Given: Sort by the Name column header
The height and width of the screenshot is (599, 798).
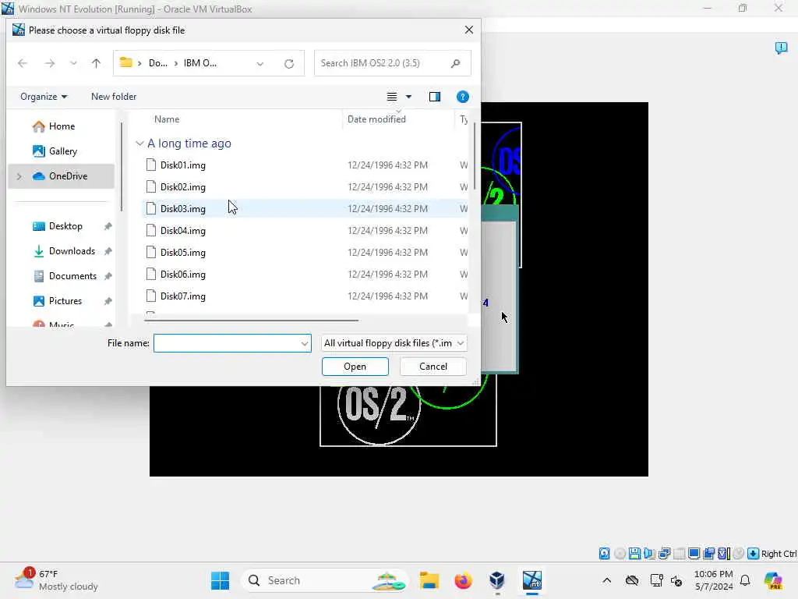Looking at the screenshot, I should click(167, 119).
